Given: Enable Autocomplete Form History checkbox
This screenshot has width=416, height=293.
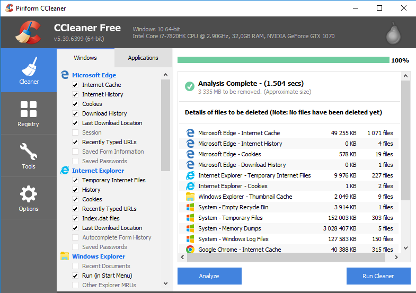Looking at the screenshot, I should click(75, 237).
